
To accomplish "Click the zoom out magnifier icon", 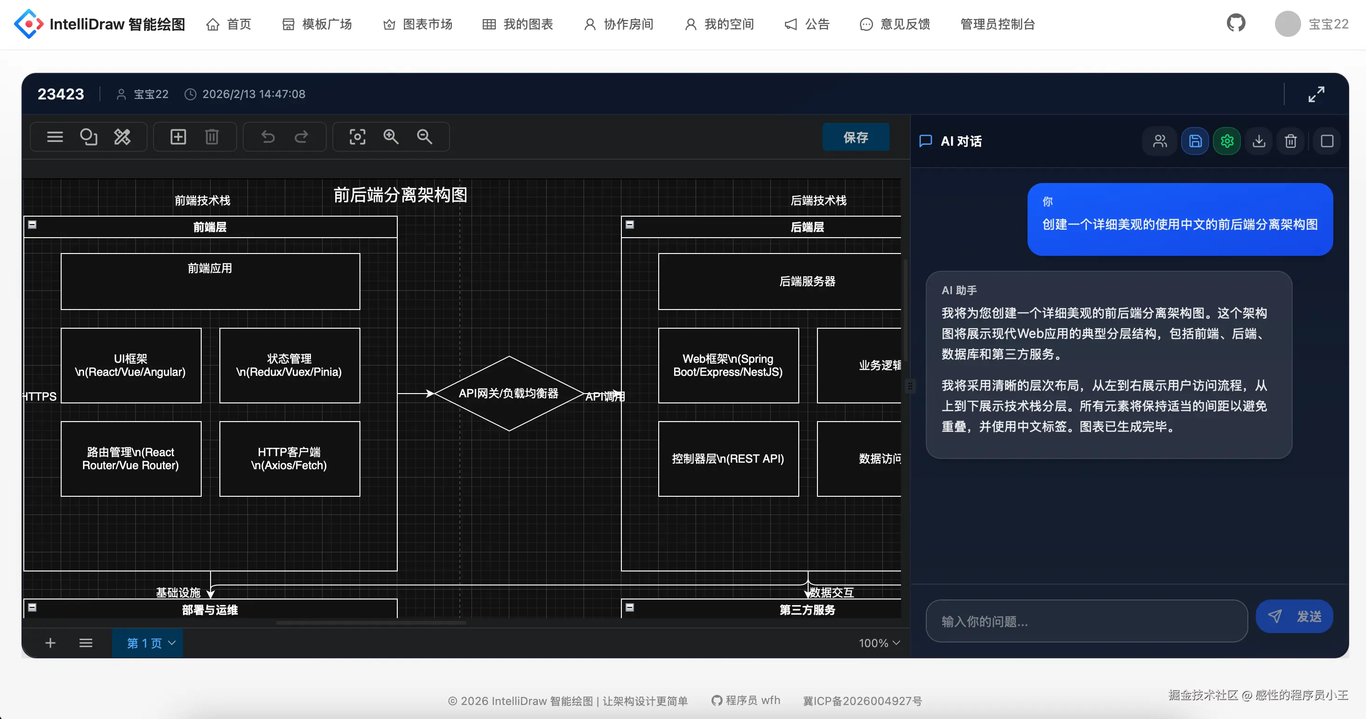I will point(424,137).
